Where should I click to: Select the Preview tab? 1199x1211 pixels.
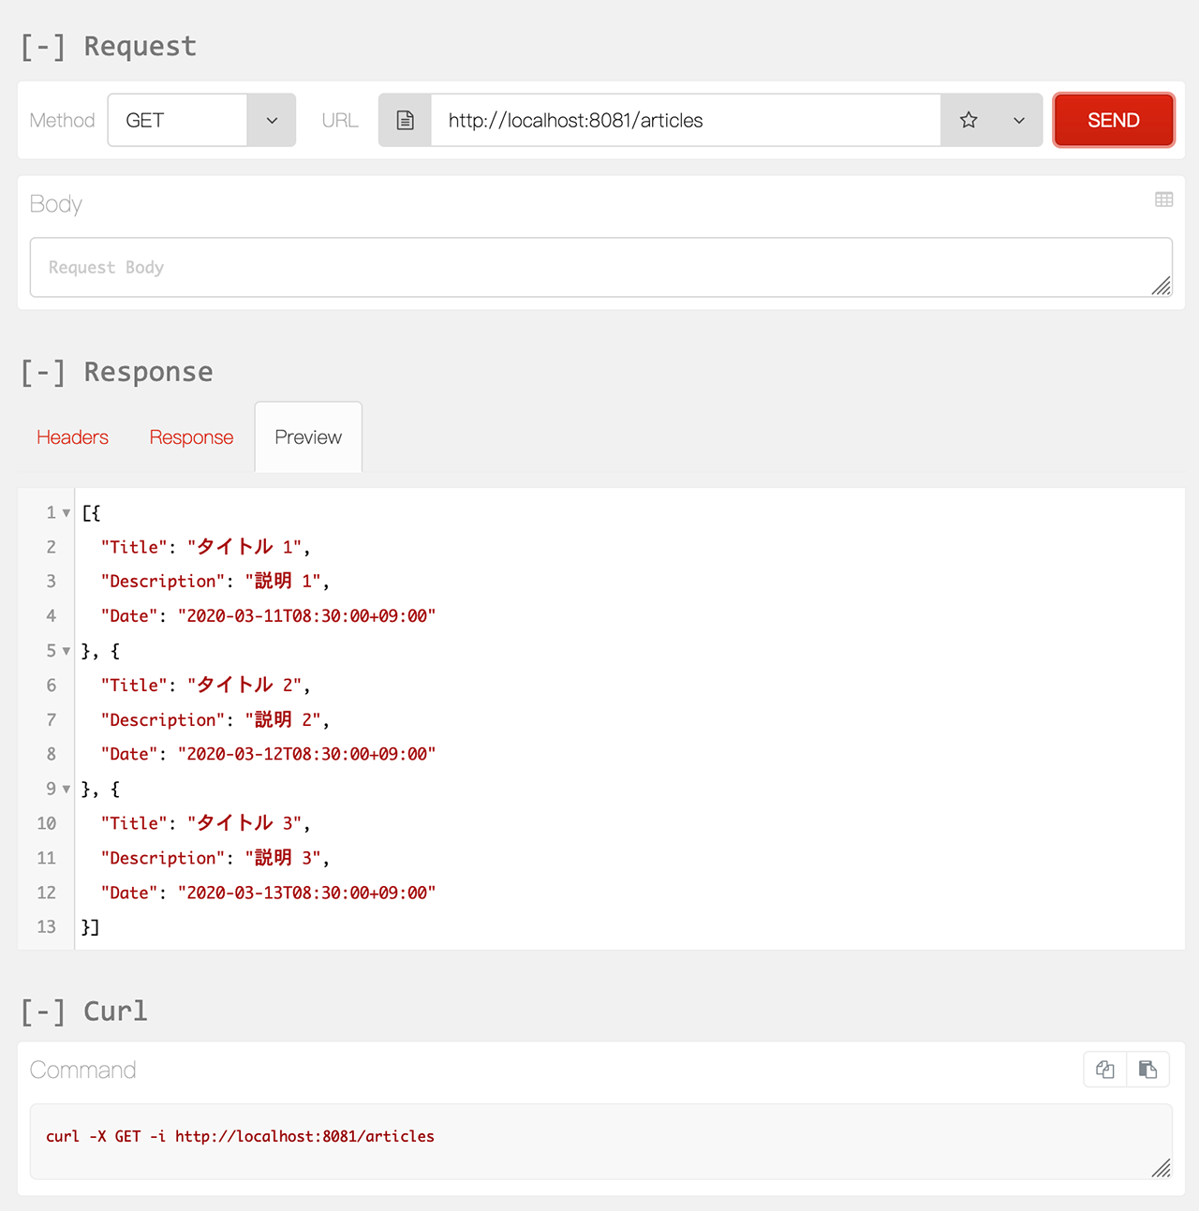308,437
